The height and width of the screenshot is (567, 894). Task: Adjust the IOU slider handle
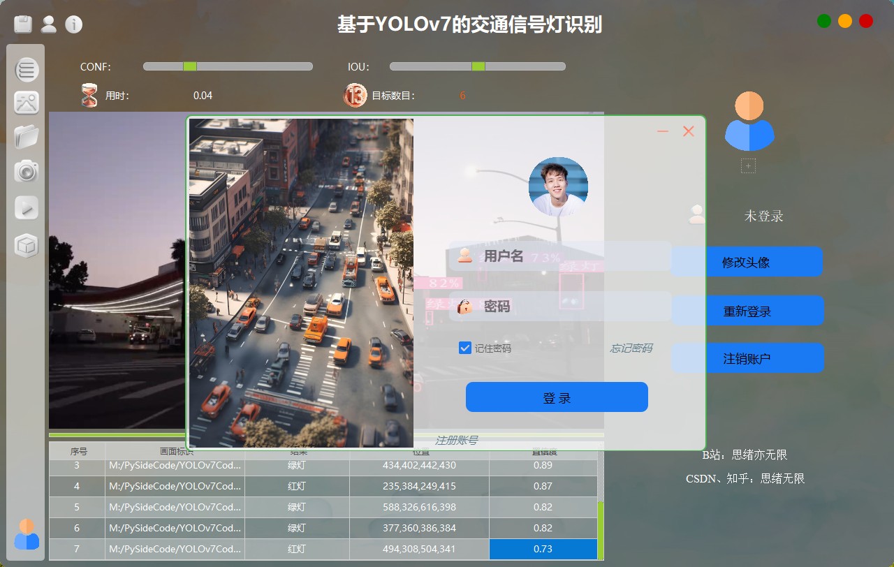[x=478, y=66]
